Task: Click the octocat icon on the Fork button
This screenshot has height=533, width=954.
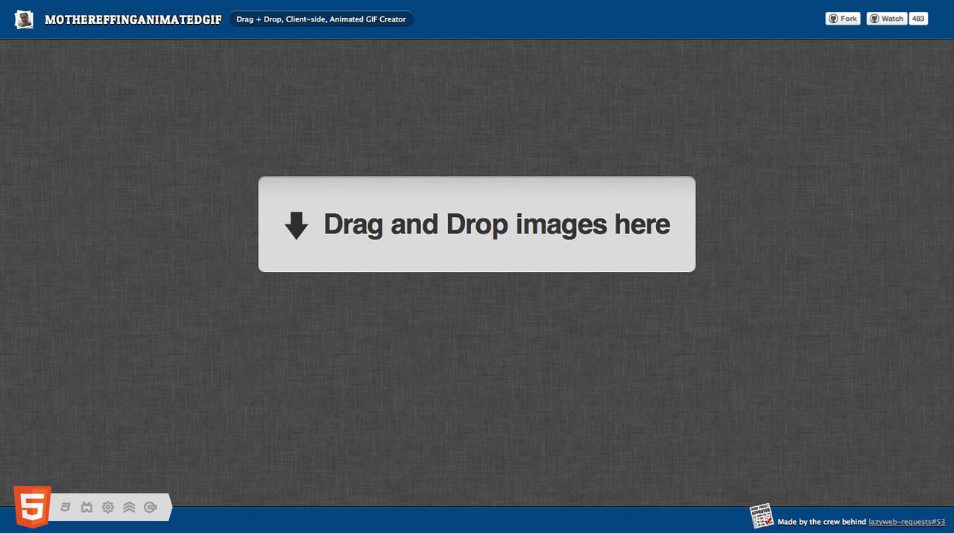Action: pyautogui.click(x=833, y=19)
